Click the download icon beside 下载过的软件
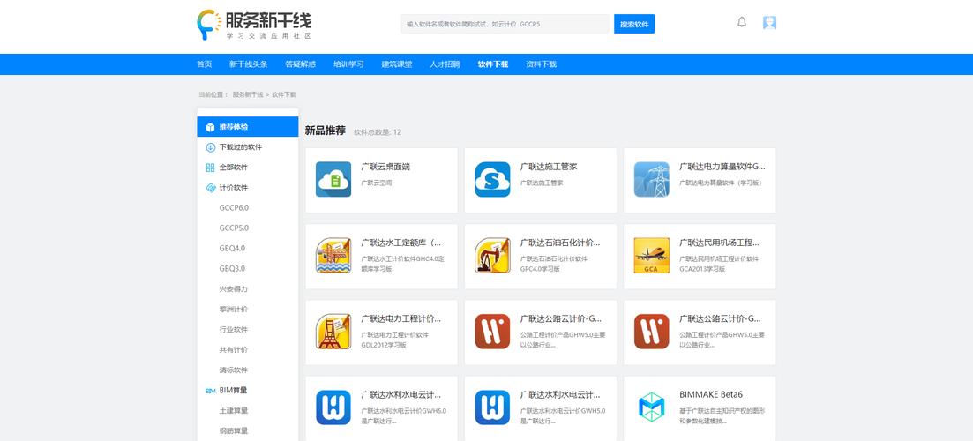973x441 pixels. coord(210,147)
